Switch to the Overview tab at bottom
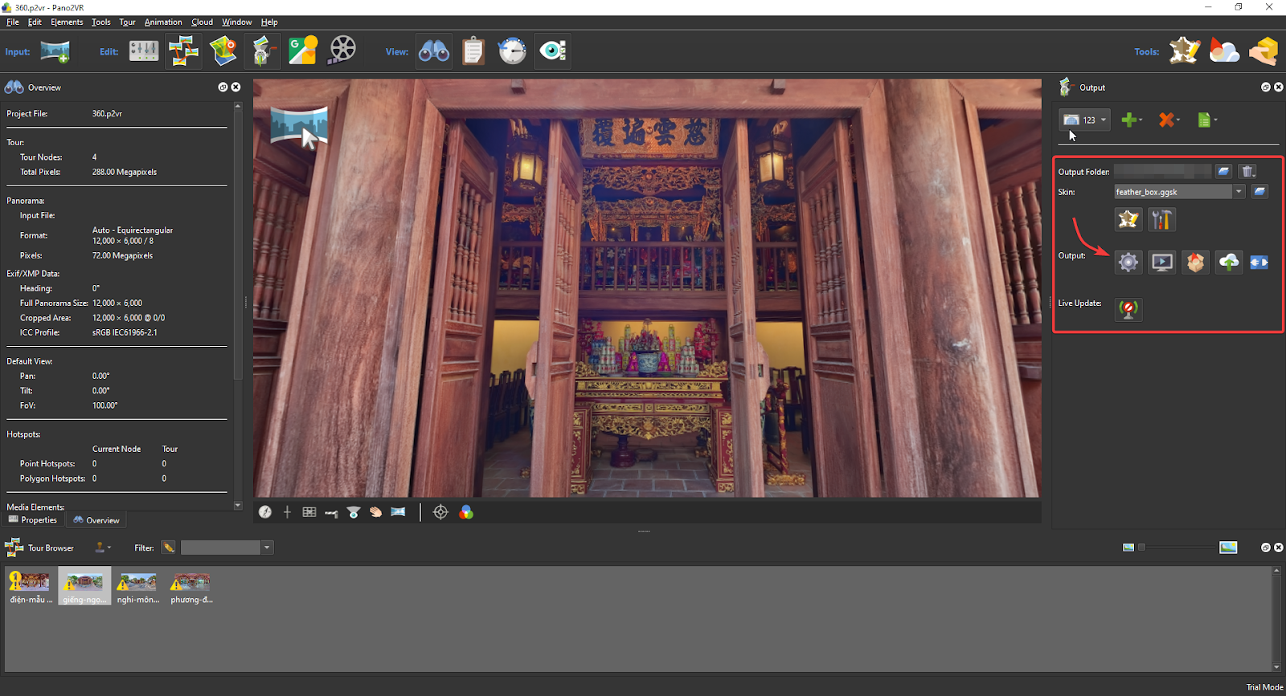This screenshot has height=696, width=1286. click(96, 520)
